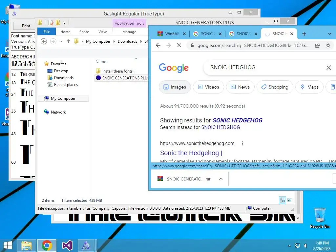Screen dimensions: 336x252
Task: Open Recycle Bin on desktop
Action: pos(320,218)
